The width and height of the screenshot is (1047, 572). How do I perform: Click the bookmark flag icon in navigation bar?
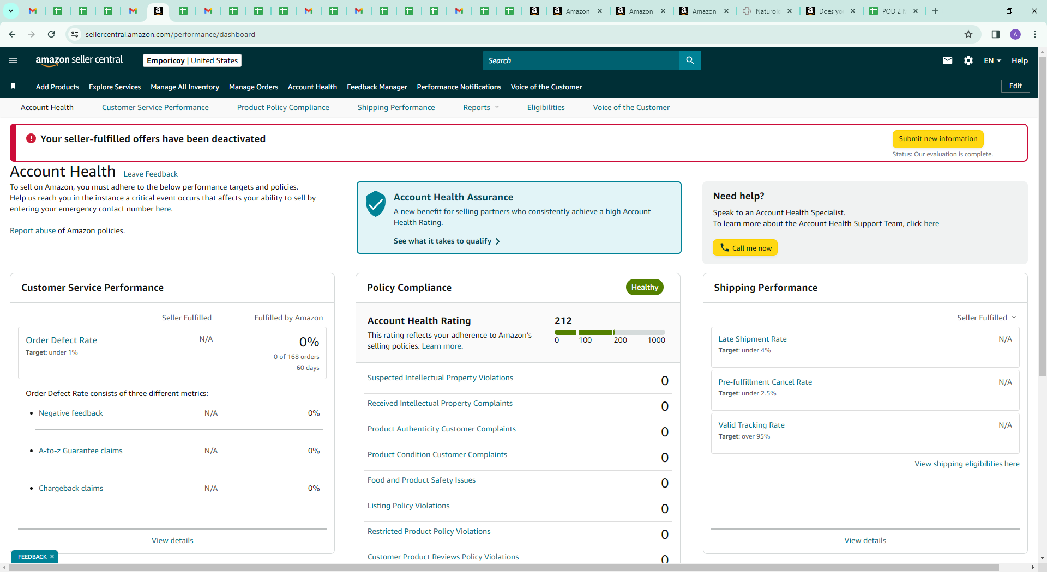[13, 86]
